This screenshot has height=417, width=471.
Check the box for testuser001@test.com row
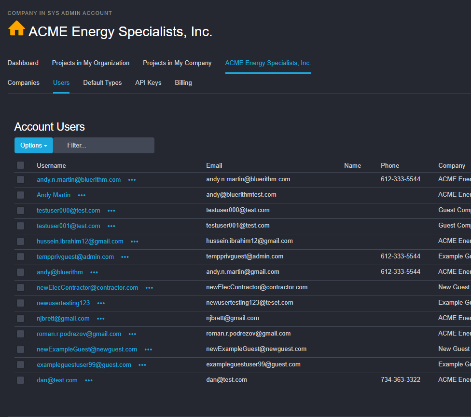tap(20, 226)
